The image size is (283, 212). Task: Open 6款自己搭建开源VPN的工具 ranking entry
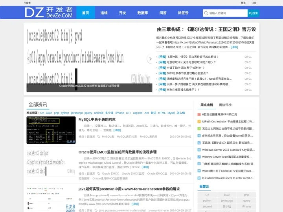(219, 115)
